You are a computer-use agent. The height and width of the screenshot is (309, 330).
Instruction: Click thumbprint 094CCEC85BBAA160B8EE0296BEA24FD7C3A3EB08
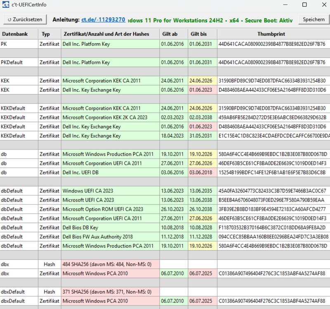[x=273, y=237]
